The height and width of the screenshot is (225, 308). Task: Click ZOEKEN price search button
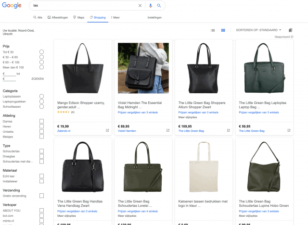point(38,79)
